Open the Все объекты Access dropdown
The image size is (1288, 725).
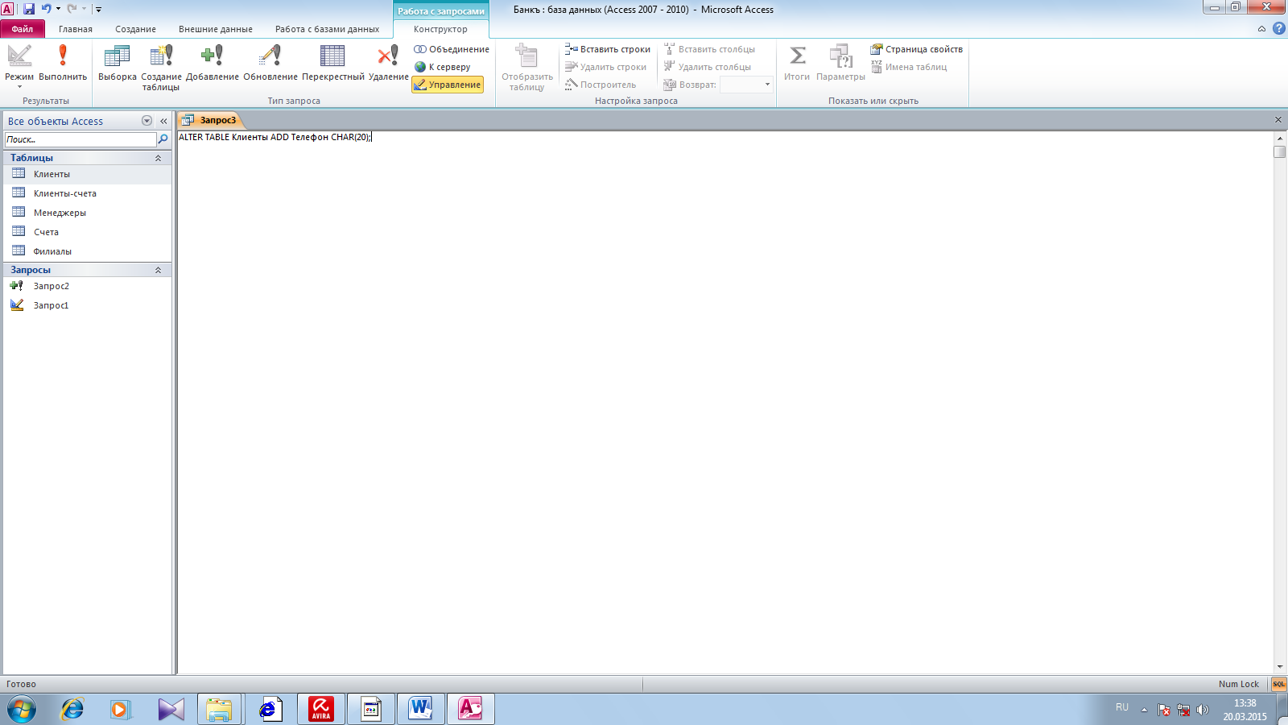147,121
